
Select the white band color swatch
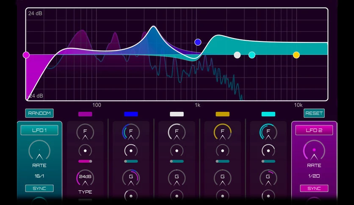tap(177, 114)
